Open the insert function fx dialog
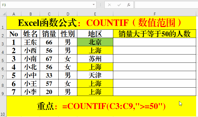Image resolution: width=198 pixels, height=117 pixels. 128,5
